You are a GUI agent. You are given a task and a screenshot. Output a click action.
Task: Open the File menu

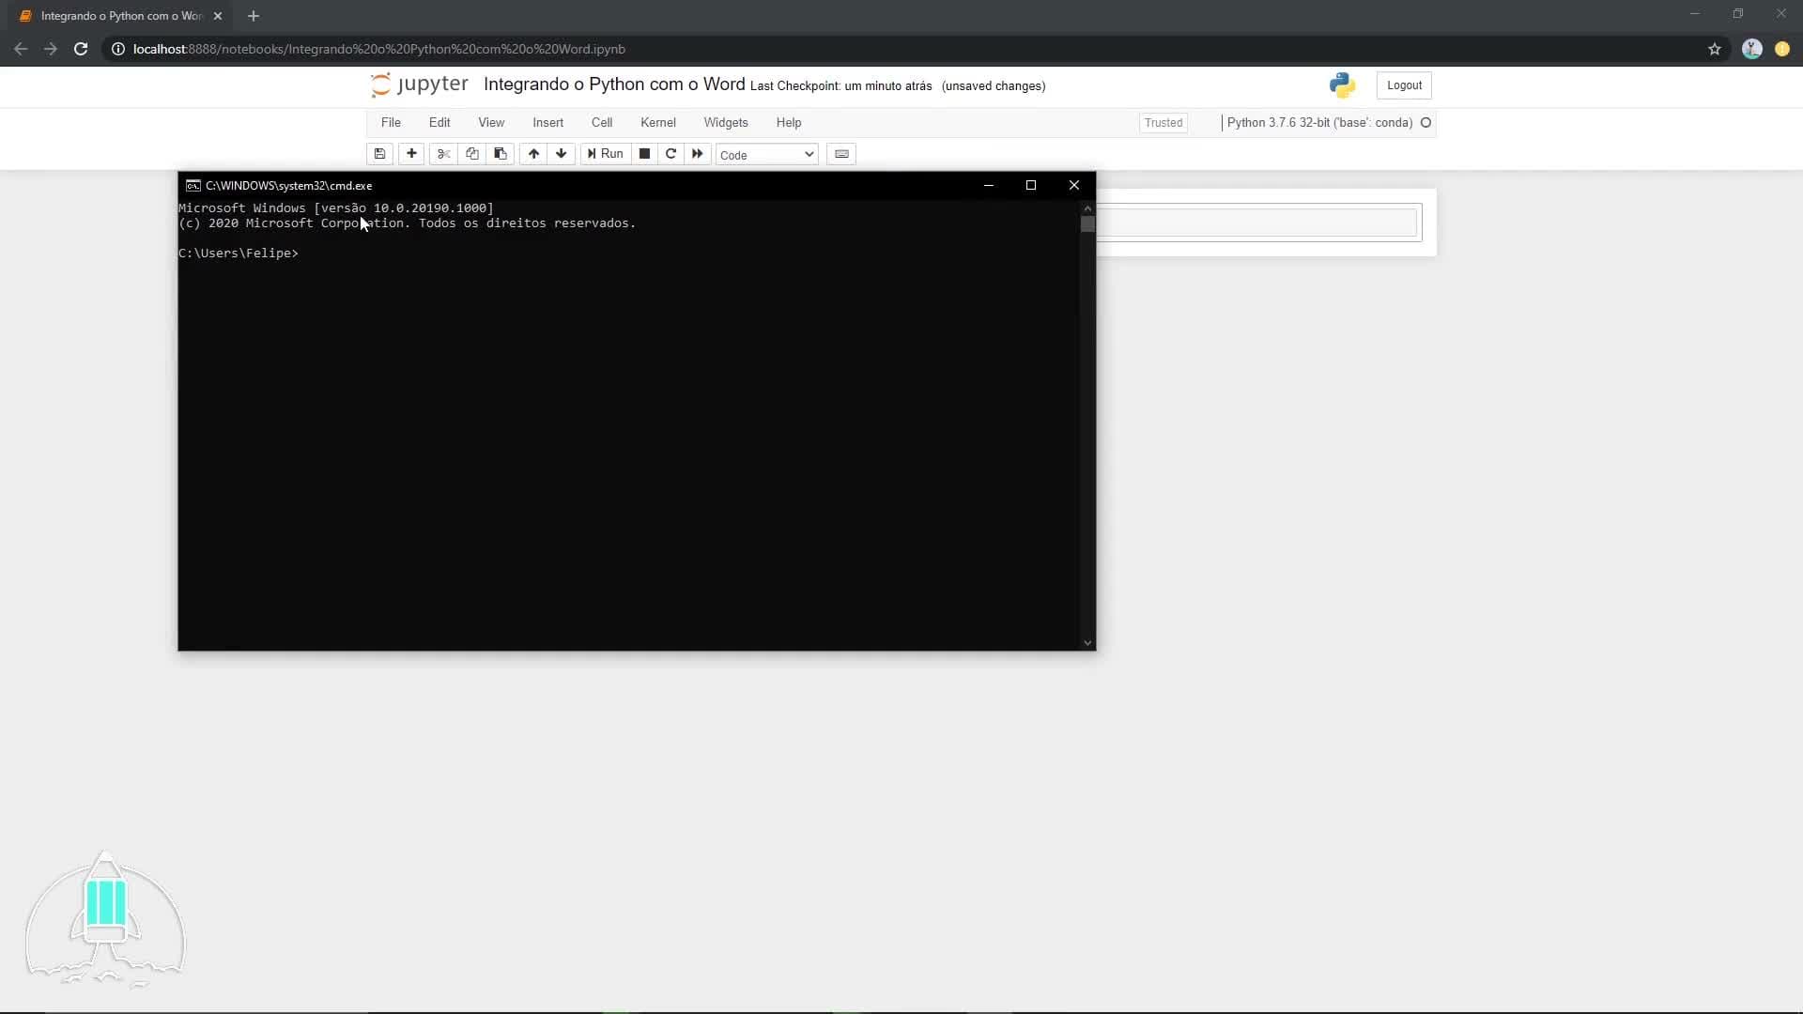(391, 123)
